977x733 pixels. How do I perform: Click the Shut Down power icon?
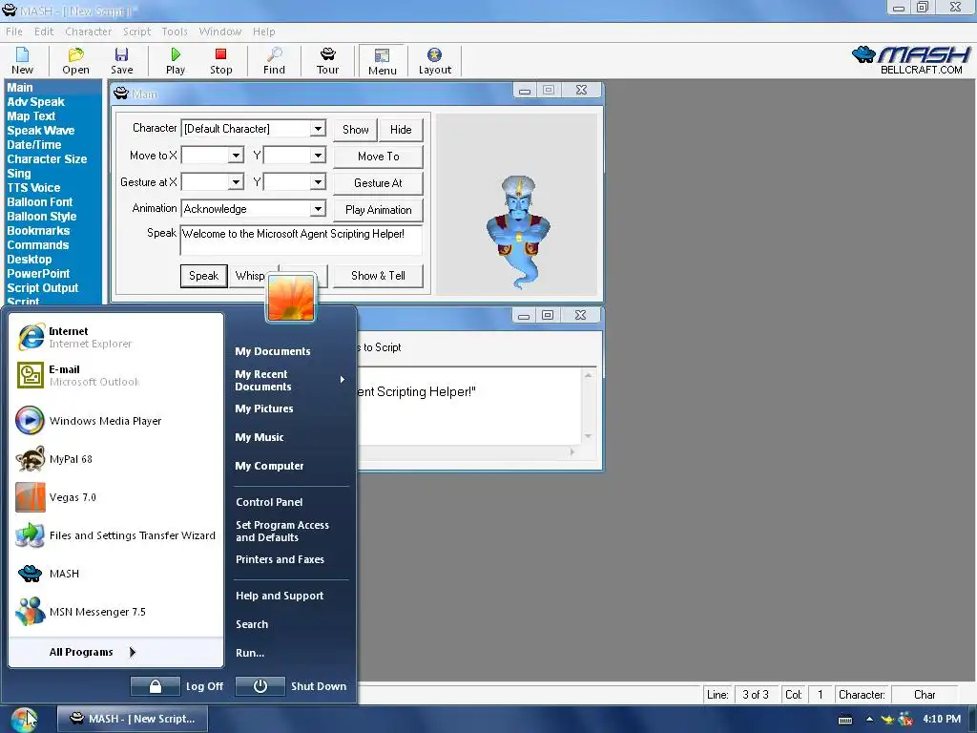(260, 686)
